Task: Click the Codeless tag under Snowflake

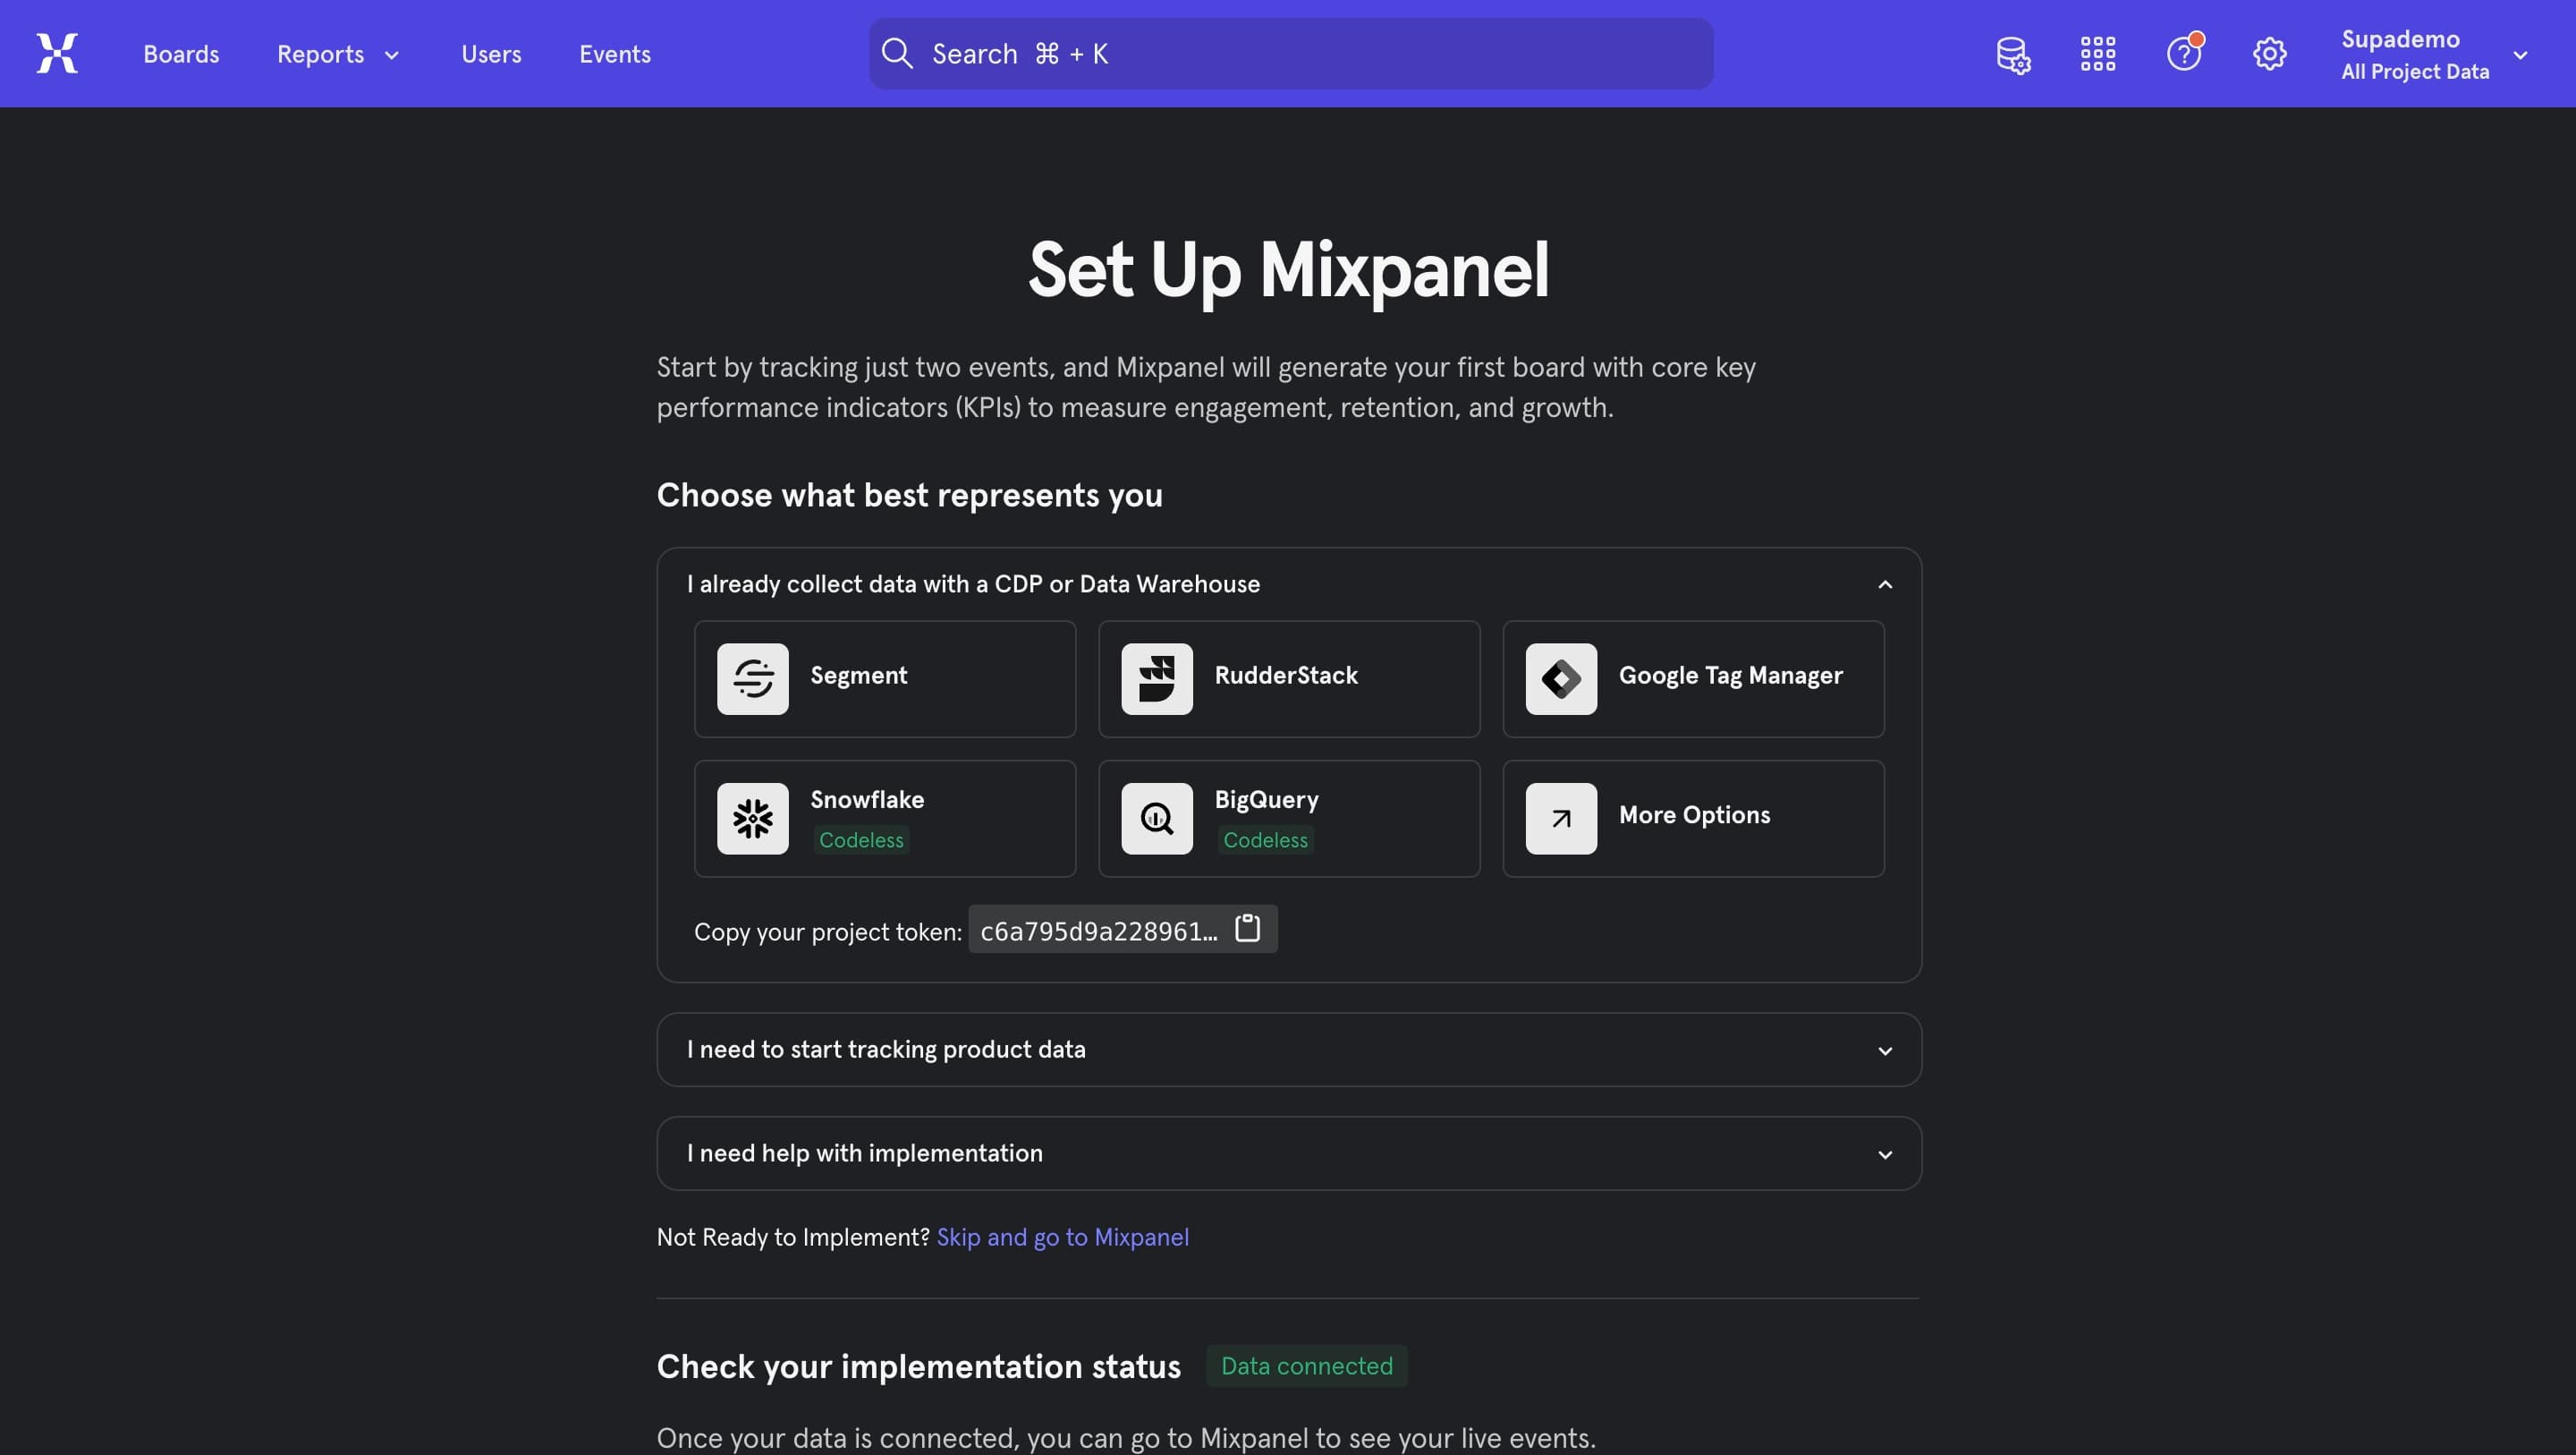Action: coord(861,839)
